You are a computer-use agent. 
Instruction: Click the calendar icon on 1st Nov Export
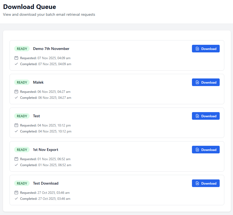(16, 159)
